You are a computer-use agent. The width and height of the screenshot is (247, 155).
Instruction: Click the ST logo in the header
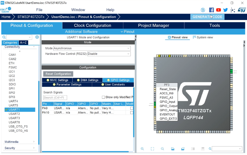pyautogui.click(x=242, y=10)
